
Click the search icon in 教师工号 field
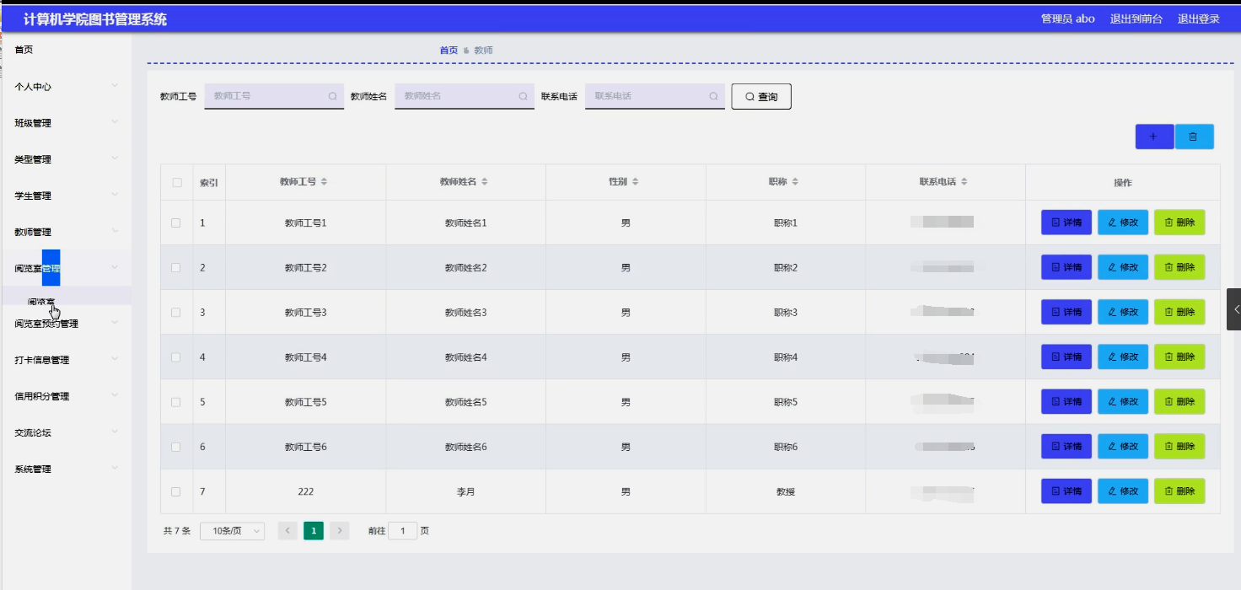coord(332,96)
